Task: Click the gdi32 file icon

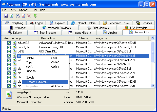Action: tap(15, 51)
